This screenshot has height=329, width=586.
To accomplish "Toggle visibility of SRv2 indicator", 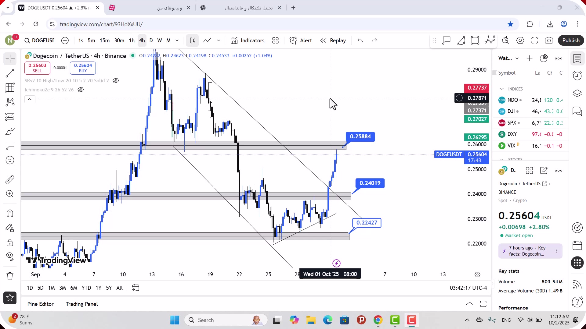I will coord(116,81).
